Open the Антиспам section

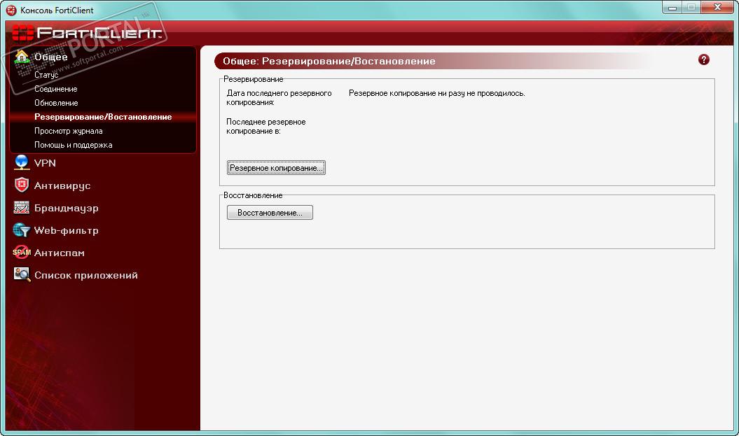pyautogui.click(x=60, y=253)
